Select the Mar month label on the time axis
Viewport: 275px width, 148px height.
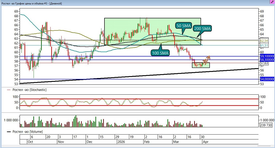click(176, 142)
